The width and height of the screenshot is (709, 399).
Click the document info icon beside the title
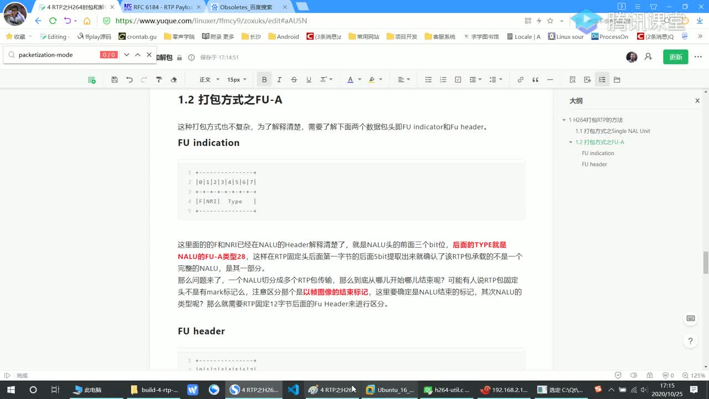(192, 58)
